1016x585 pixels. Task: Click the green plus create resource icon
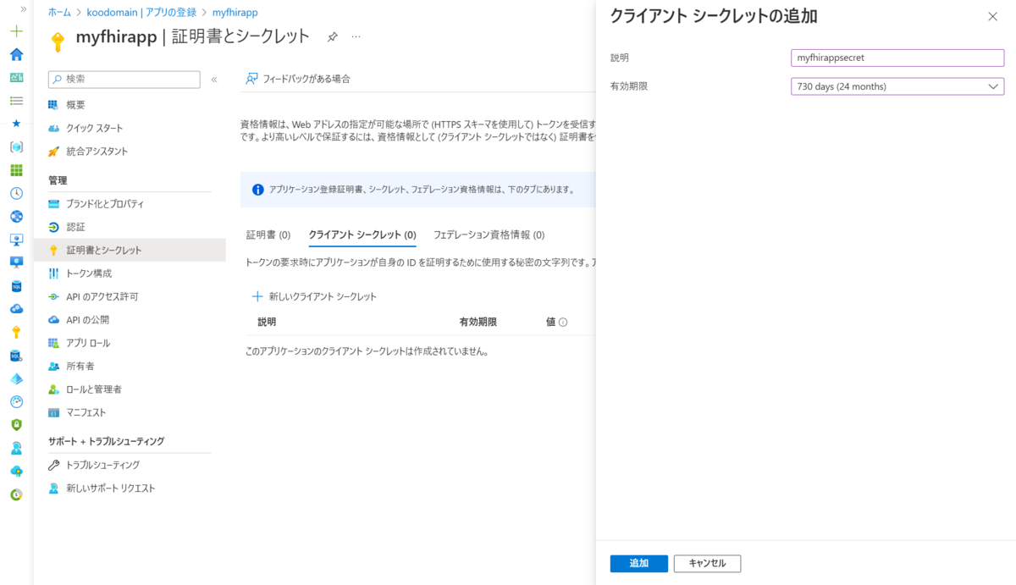tap(16, 31)
